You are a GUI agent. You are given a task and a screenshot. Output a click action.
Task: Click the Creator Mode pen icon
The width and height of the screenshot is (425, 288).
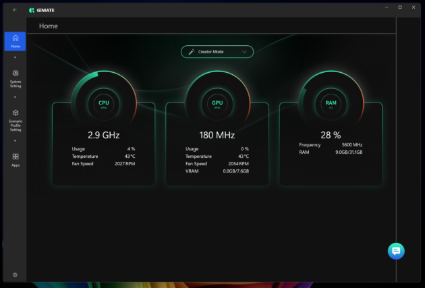(192, 52)
